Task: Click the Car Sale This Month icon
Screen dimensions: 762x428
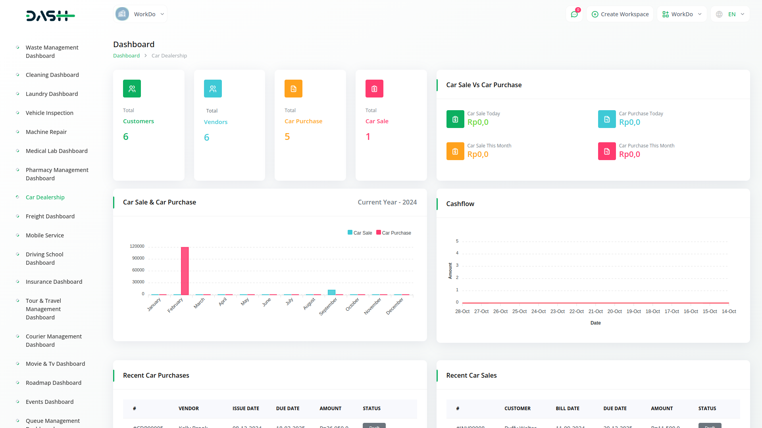Action: point(455,151)
